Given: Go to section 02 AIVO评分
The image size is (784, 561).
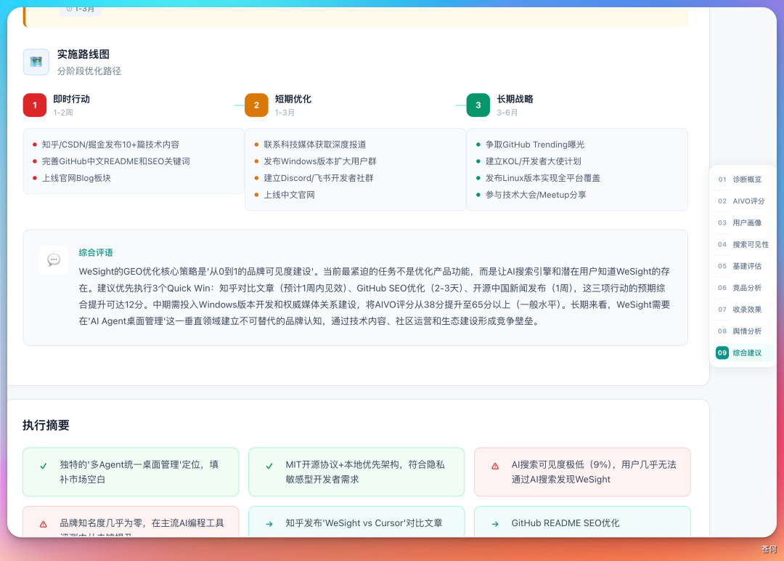Looking at the screenshot, I should pyautogui.click(x=740, y=201).
